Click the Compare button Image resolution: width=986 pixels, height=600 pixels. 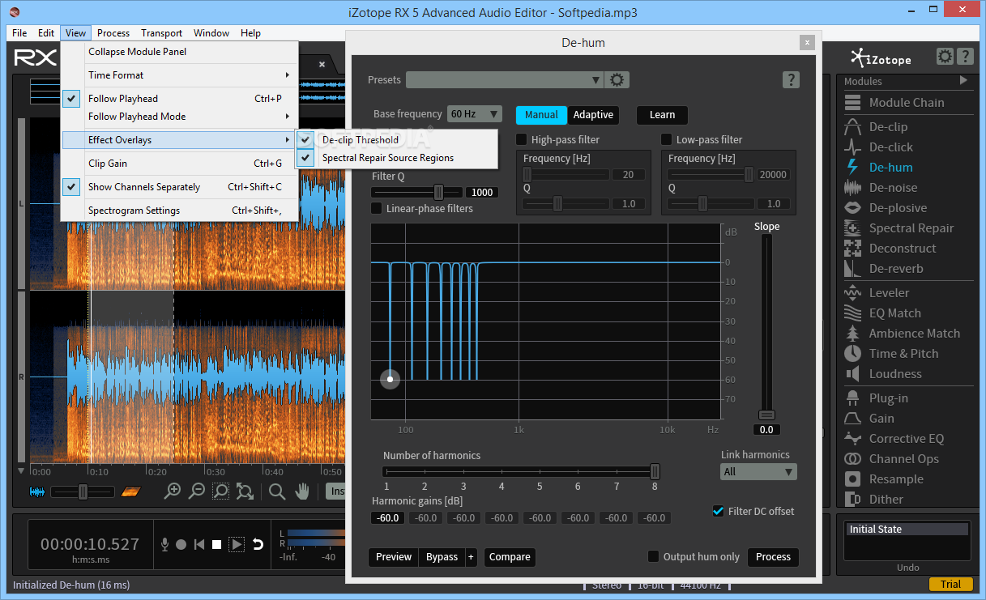(510, 557)
